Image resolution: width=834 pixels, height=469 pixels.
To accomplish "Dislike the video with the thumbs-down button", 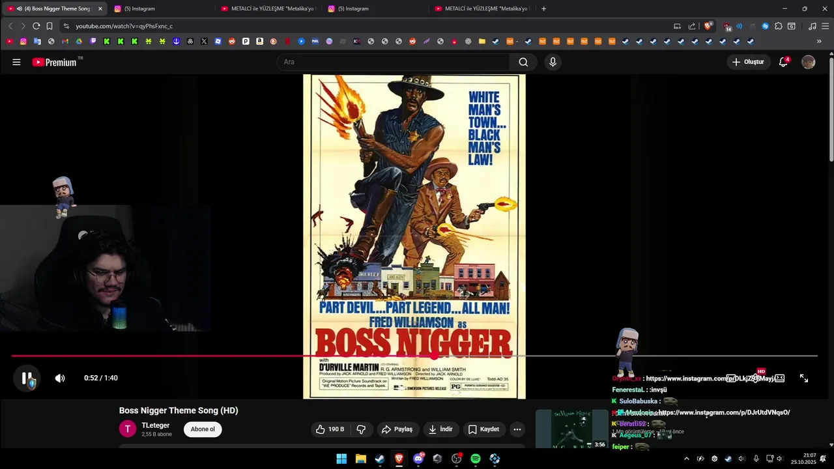I will pos(361,429).
